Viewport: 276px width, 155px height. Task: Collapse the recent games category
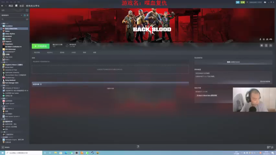pyautogui.click(x=2, y=23)
